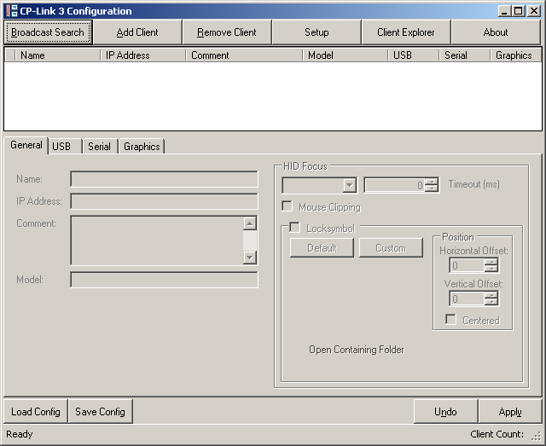The width and height of the screenshot is (546, 446).
Task: Click the window resize grip
Action: 537,437
